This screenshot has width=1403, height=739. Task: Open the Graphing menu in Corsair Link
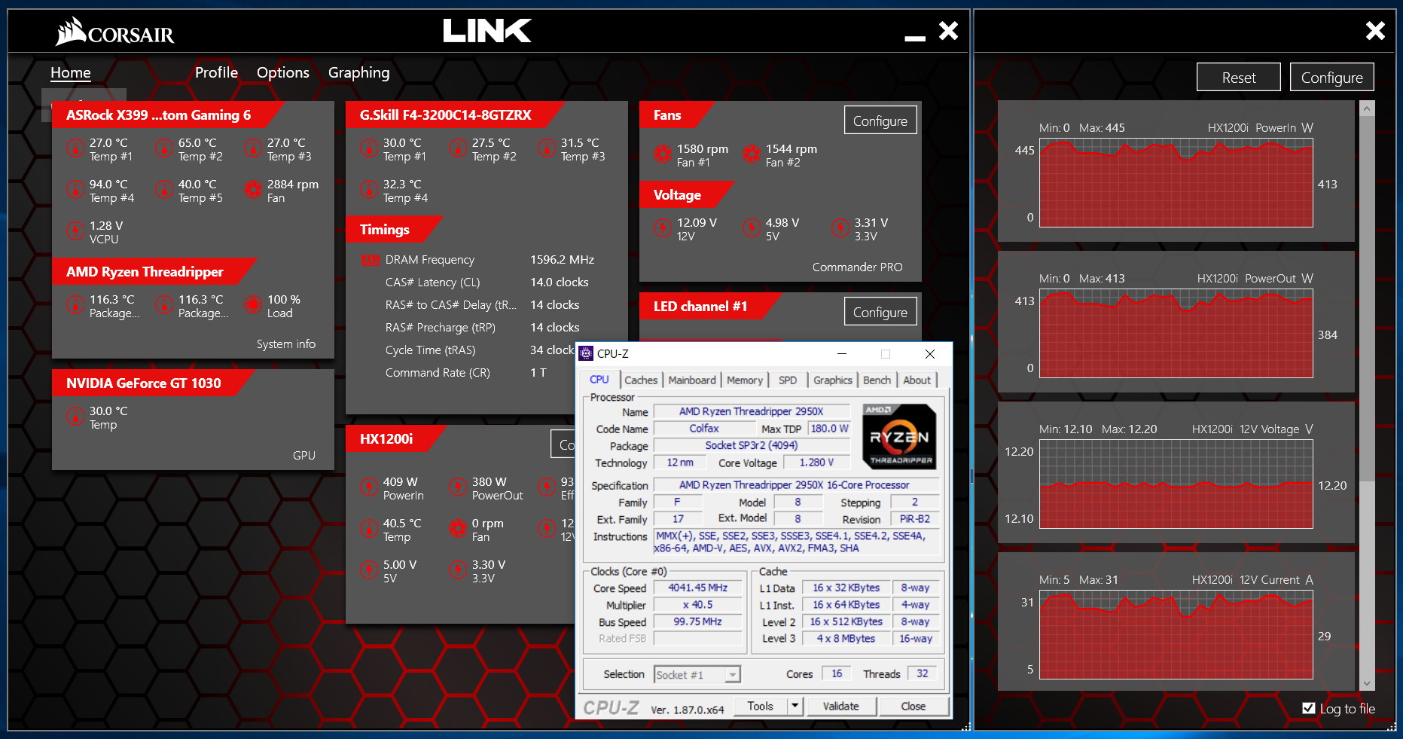coord(358,72)
